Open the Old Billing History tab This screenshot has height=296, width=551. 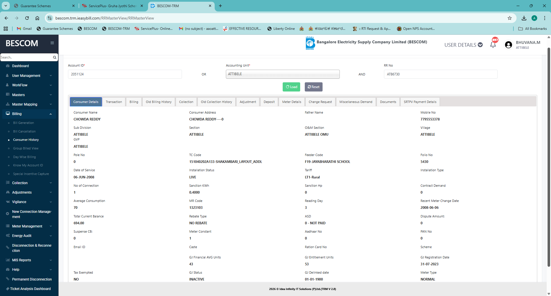click(x=159, y=102)
